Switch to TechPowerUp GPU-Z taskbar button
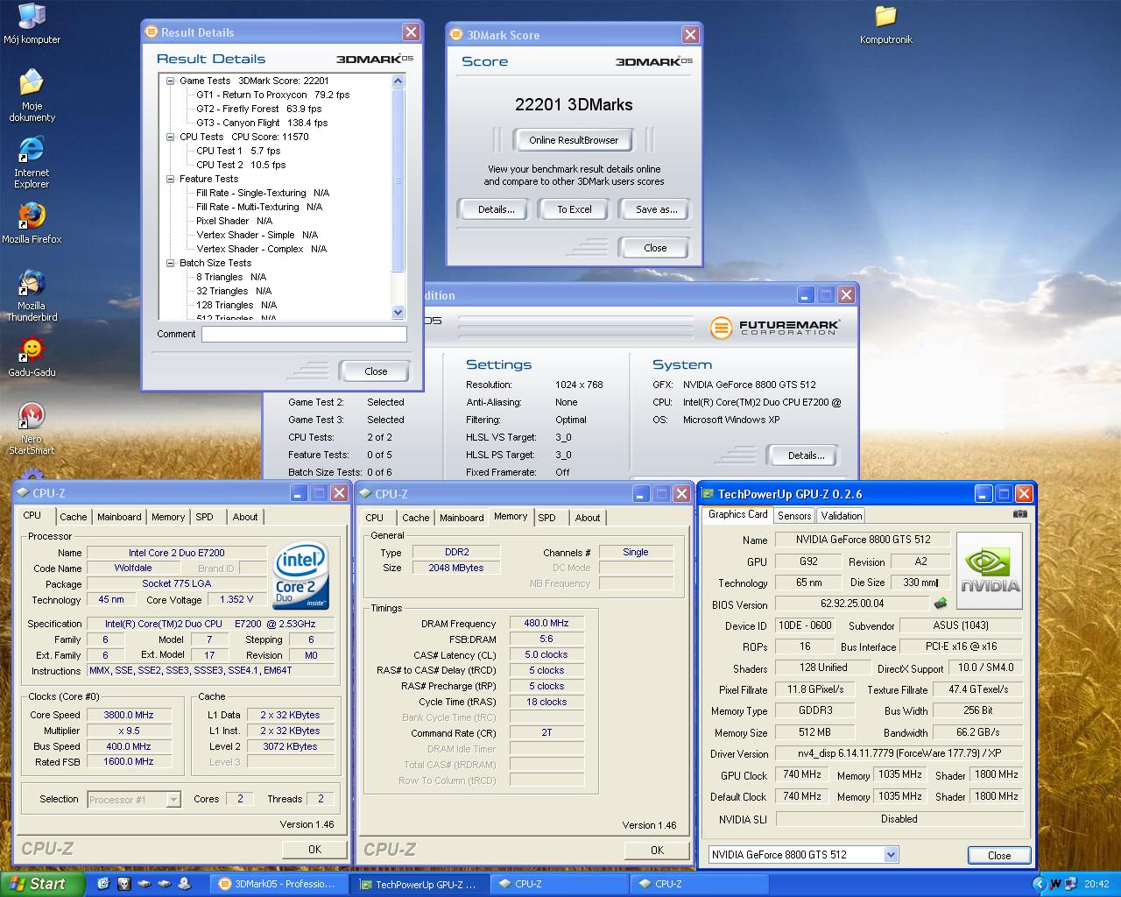Viewport: 1121px width, 897px height. click(x=419, y=884)
